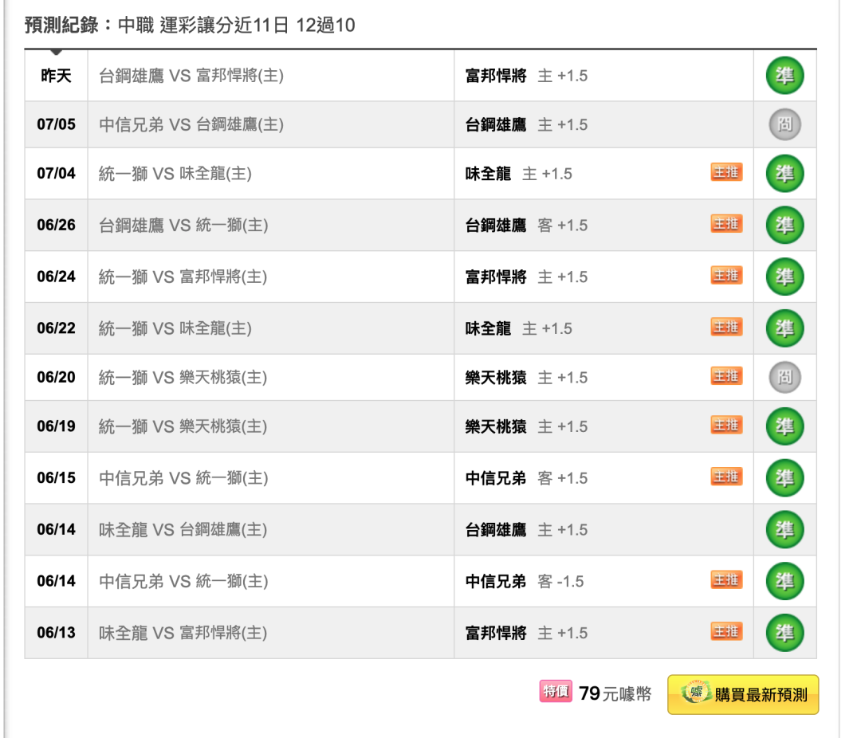Click the 主推 badge in the 06/24 row
The image size is (861, 738).
726,275
